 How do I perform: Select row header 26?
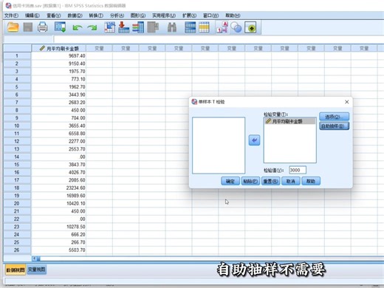coord(17,250)
